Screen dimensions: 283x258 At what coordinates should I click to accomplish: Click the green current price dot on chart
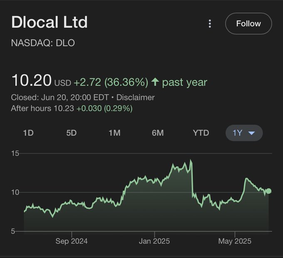[x=268, y=191]
